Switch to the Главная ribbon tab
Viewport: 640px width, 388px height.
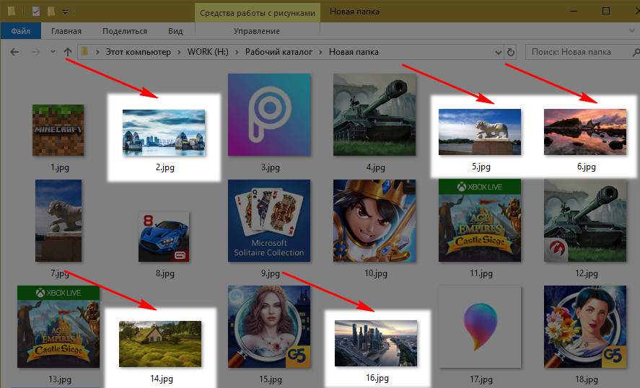point(66,31)
